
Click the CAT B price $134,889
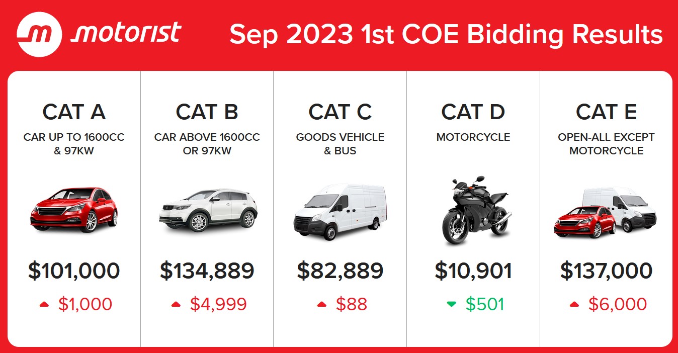pyautogui.click(x=207, y=271)
